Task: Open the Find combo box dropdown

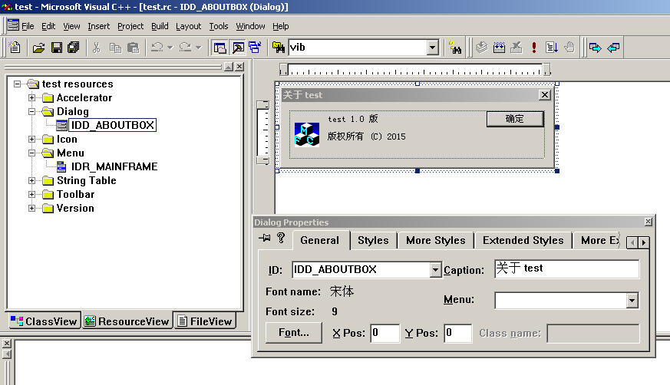Action: tap(433, 48)
